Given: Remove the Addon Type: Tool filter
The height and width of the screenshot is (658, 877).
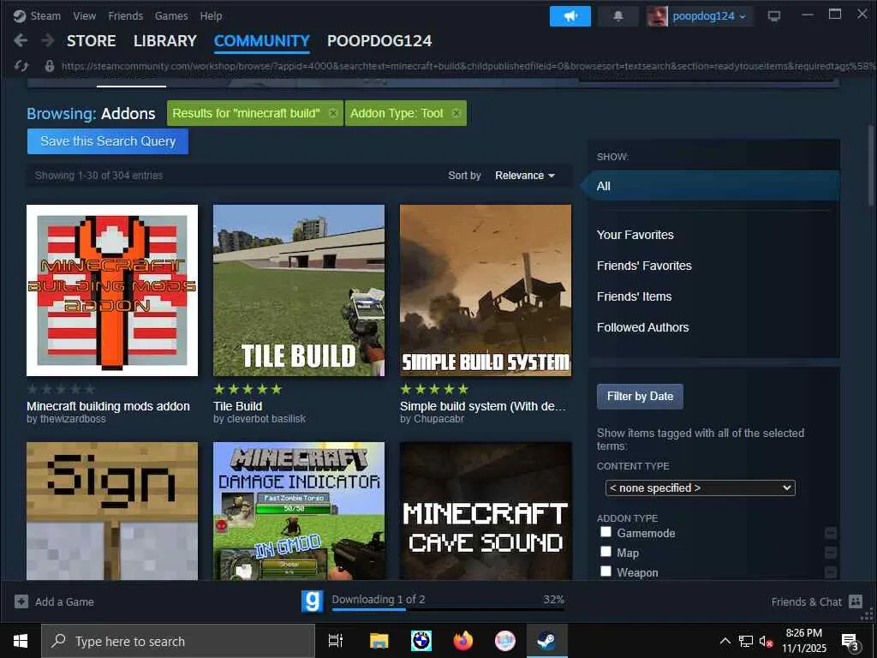Looking at the screenshot, I should click(456, 113).
